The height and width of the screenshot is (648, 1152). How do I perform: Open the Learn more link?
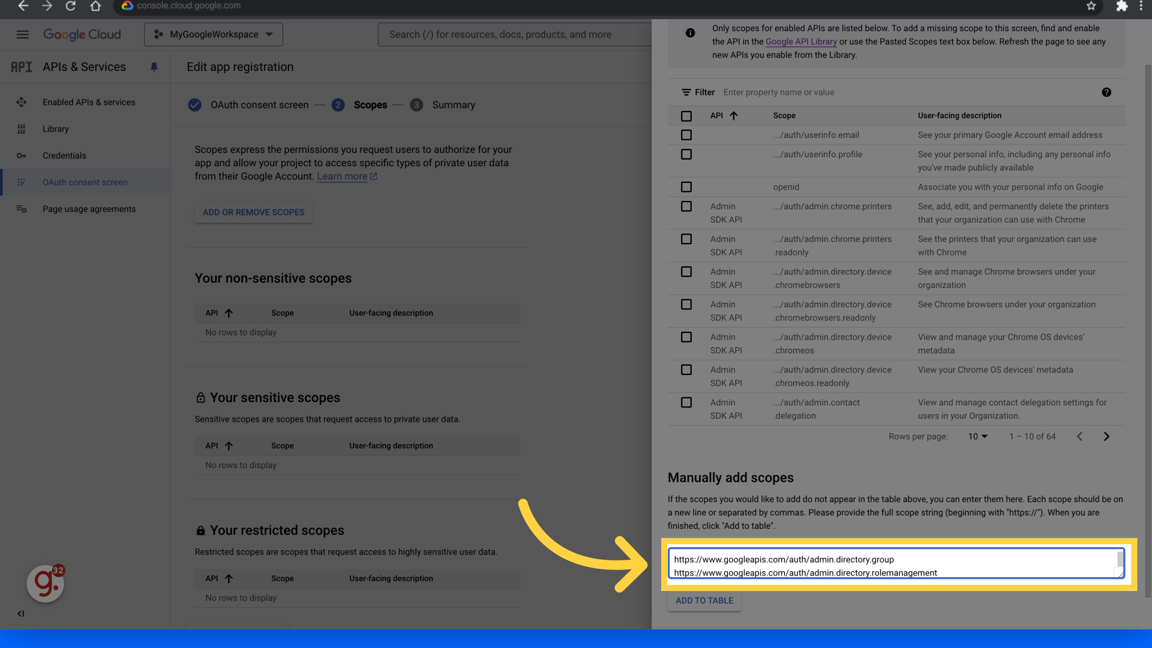[347, 176]
